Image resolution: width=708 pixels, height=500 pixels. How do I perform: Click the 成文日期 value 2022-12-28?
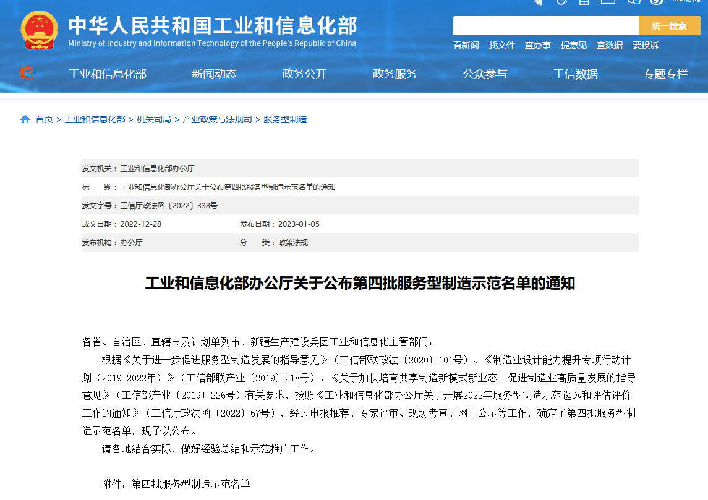pyautogui.click(x=141, y=224)
